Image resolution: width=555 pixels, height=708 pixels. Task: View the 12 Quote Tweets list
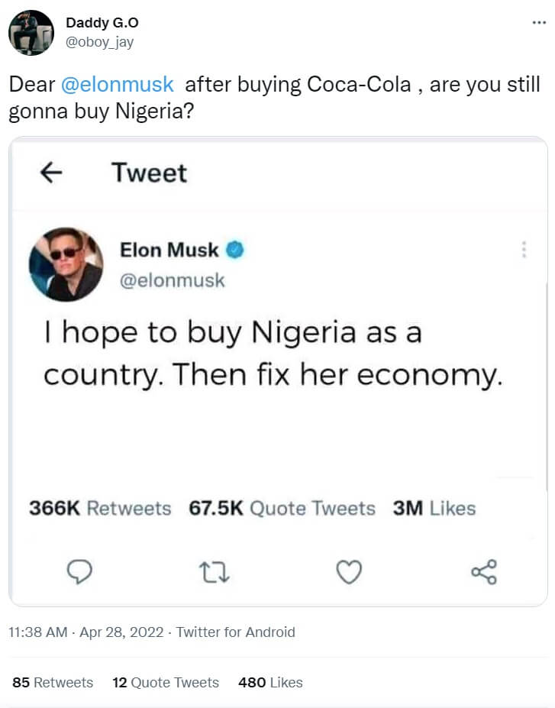click(166, 682)
